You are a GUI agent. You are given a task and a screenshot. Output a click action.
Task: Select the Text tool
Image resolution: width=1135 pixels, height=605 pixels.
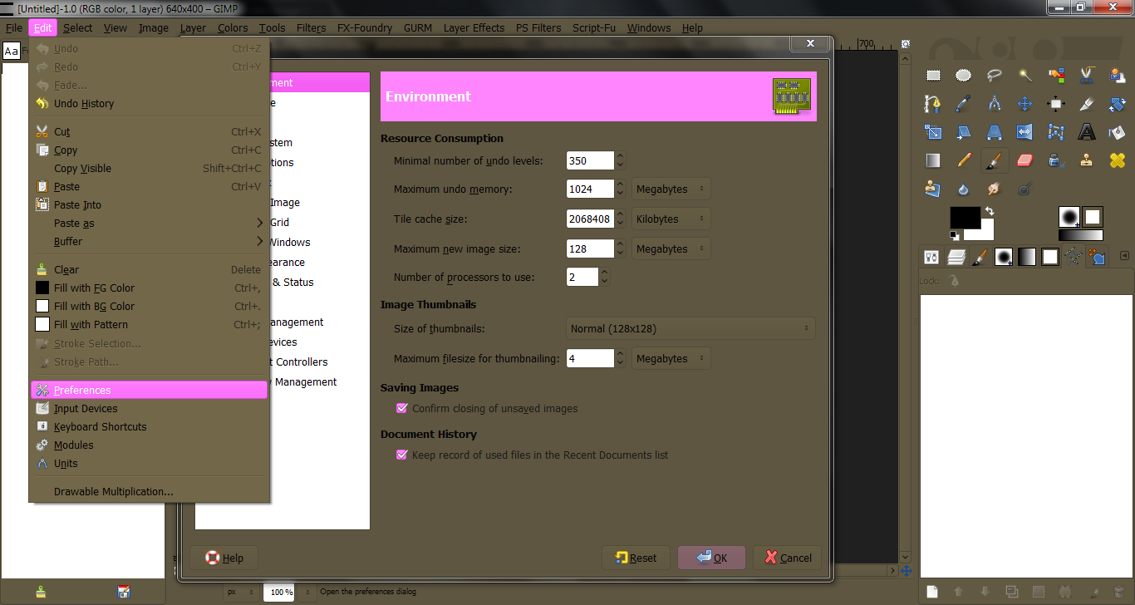click(x=1087, y=132)
